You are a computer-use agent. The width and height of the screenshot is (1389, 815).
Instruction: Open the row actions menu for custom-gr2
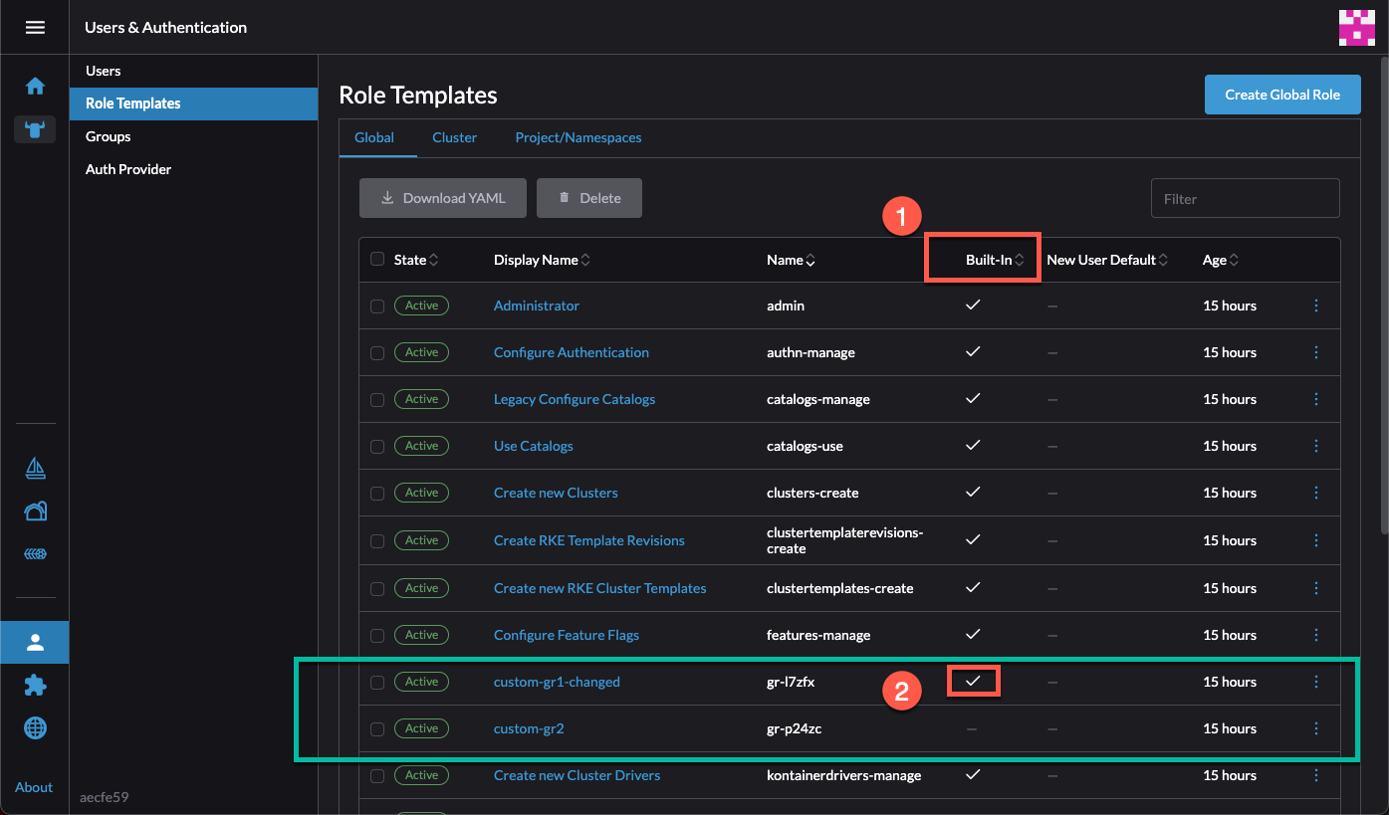tap(1316, 727)
